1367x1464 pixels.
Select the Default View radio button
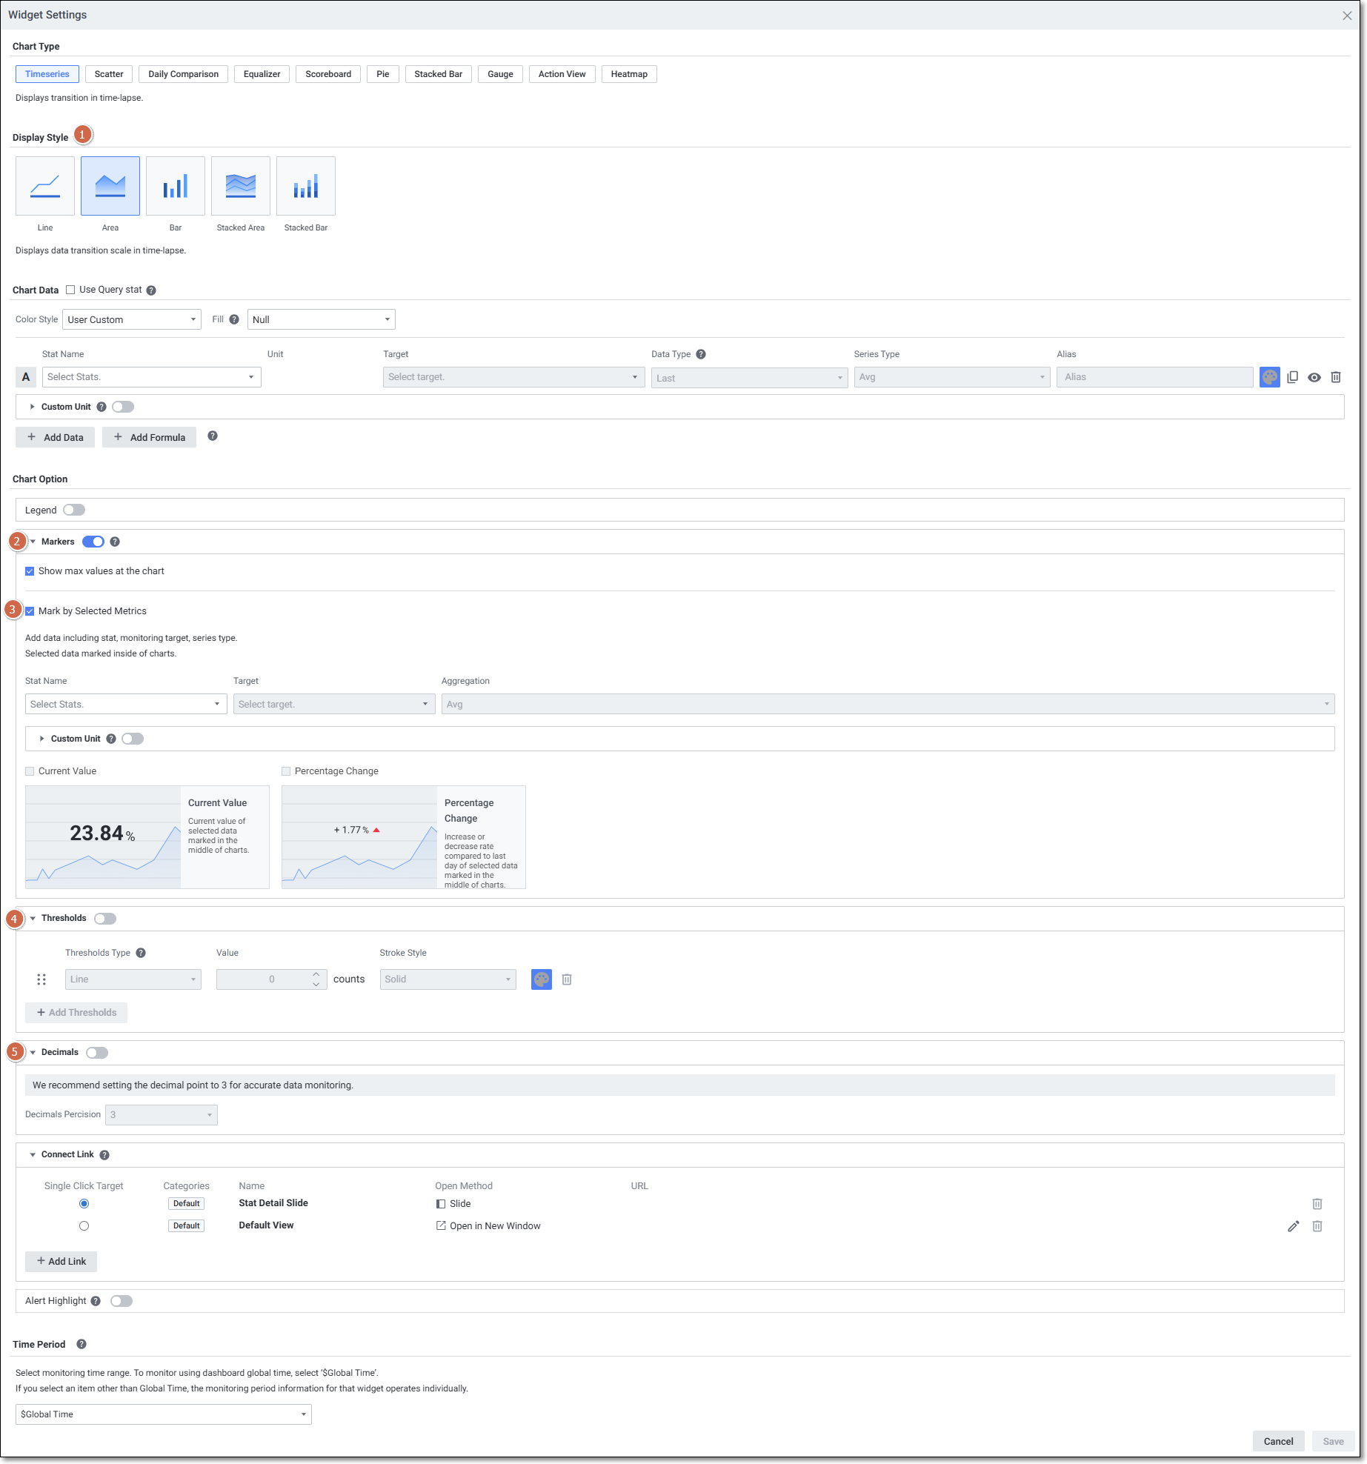pos(84,1226)
